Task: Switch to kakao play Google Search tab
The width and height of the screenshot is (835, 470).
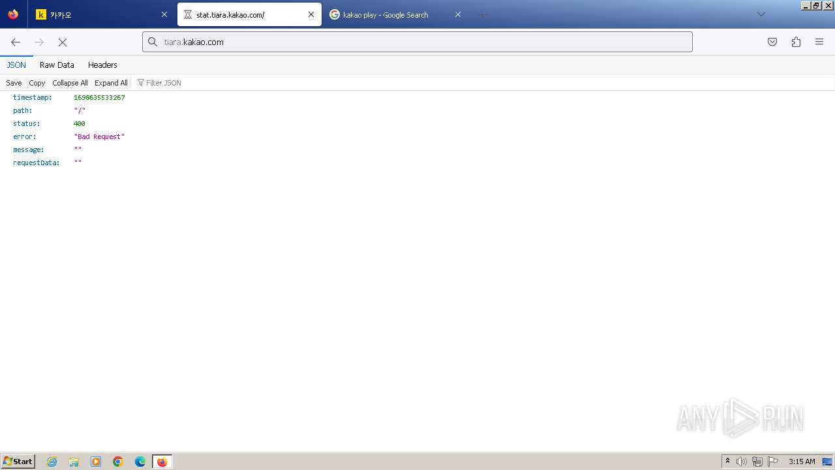Action: [395, 14]
